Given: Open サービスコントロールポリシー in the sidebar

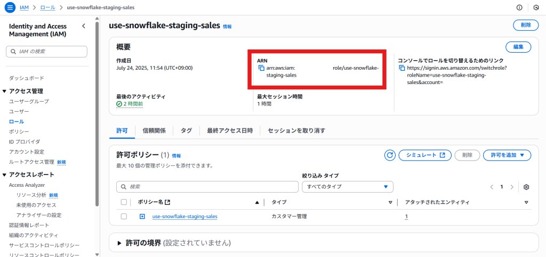Looking at the screenshot, I should click(x=44, y=245).
